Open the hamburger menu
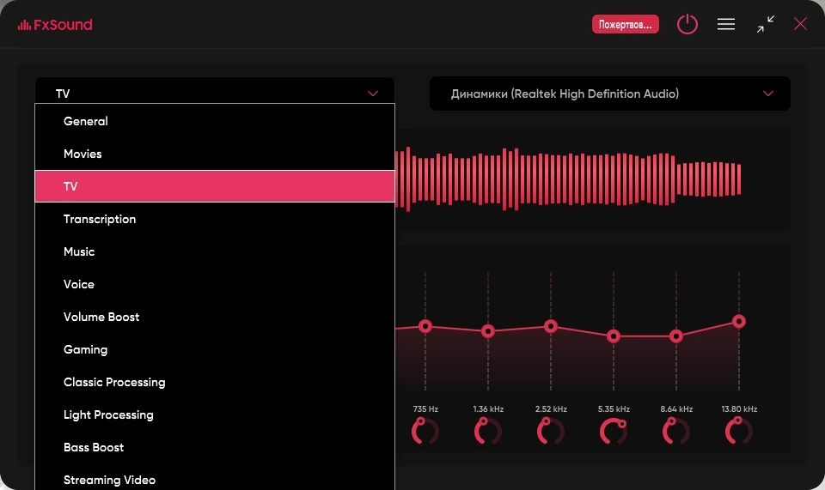 coord(726,24)
